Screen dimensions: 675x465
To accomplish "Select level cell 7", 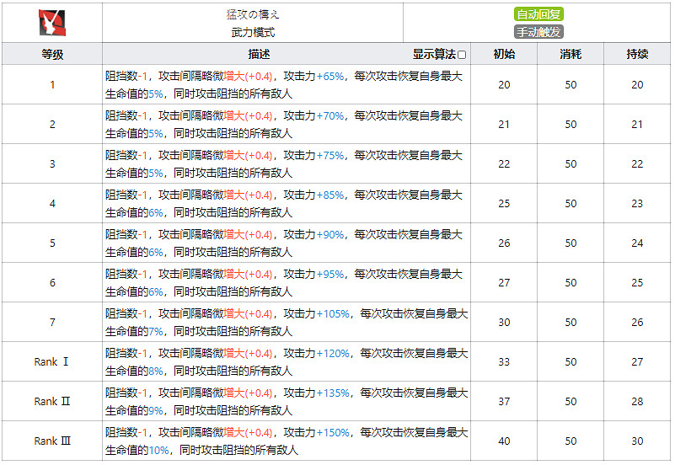I will click(x=52, y=322).
